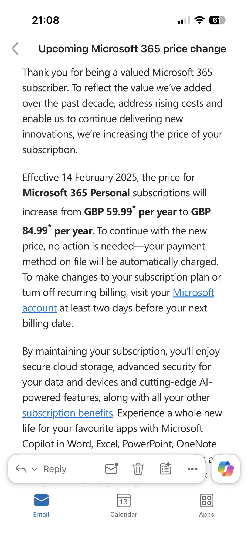Go back using the left chevron

click(15, 49)
